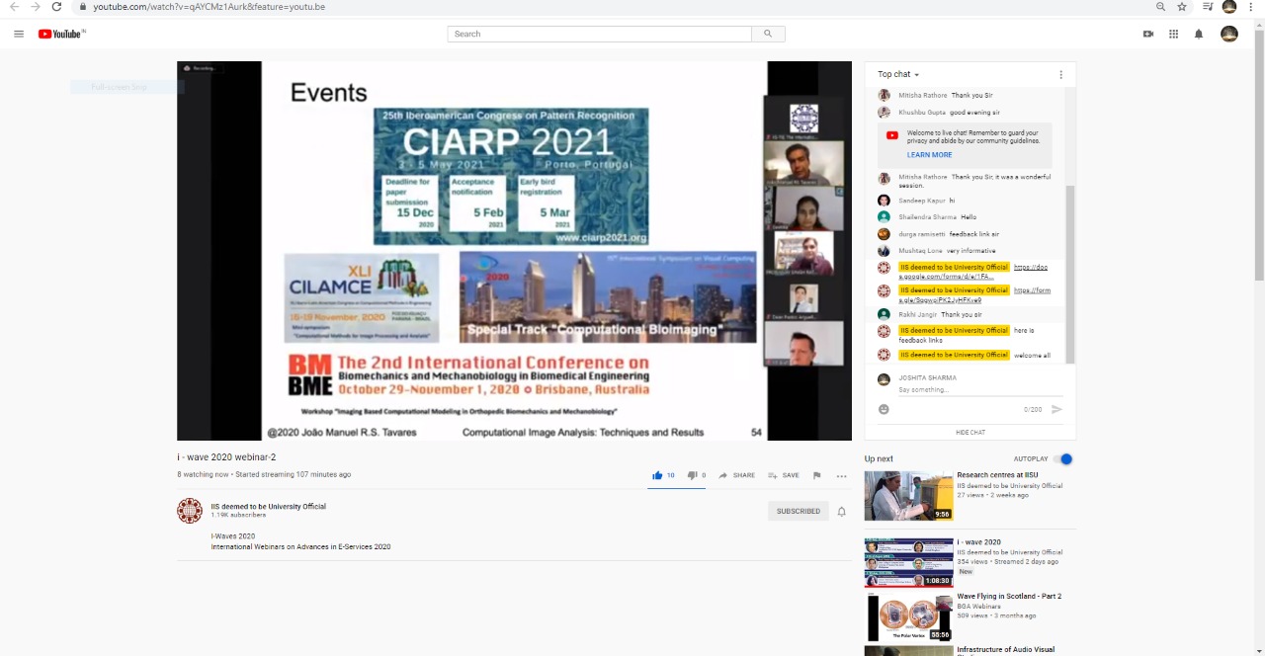Click the YouTube logo to go home

[x=61, y=34]
